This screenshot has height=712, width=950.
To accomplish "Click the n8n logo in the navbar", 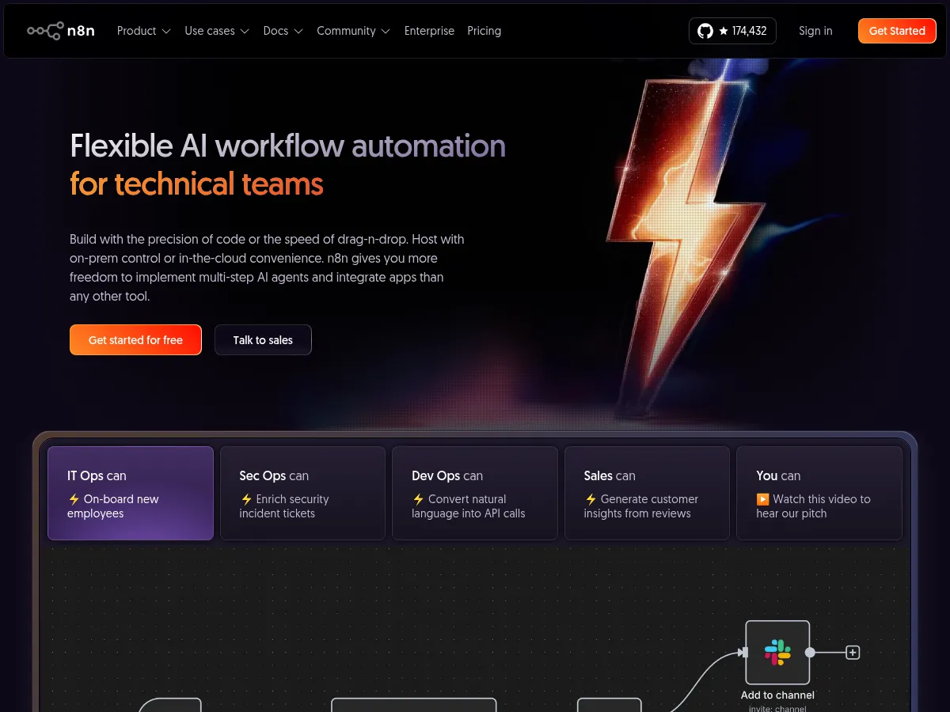I will pos(60,31).
